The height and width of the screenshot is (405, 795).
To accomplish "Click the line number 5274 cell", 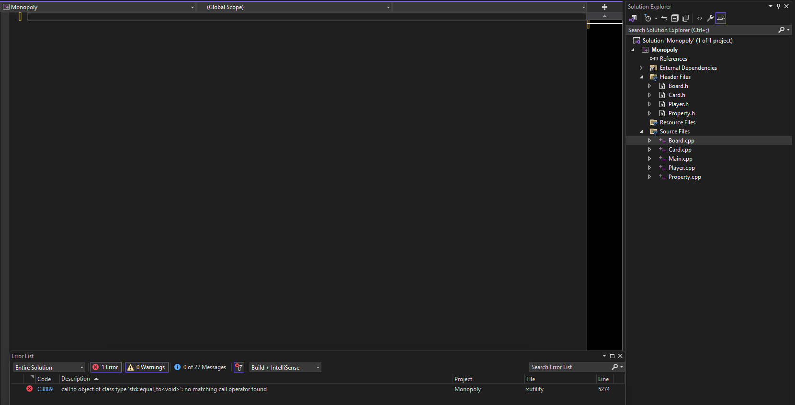I will 604,389.
